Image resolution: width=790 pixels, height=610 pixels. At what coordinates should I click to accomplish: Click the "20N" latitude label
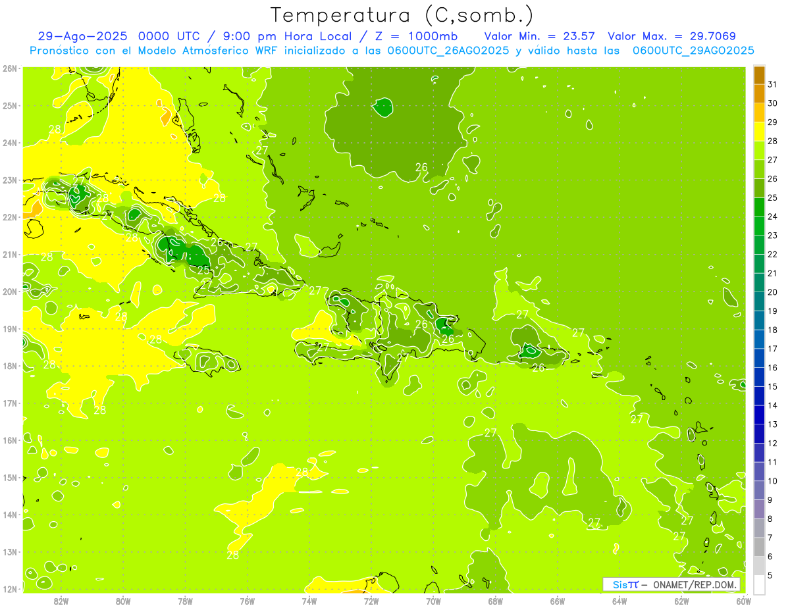pos(10,292)
